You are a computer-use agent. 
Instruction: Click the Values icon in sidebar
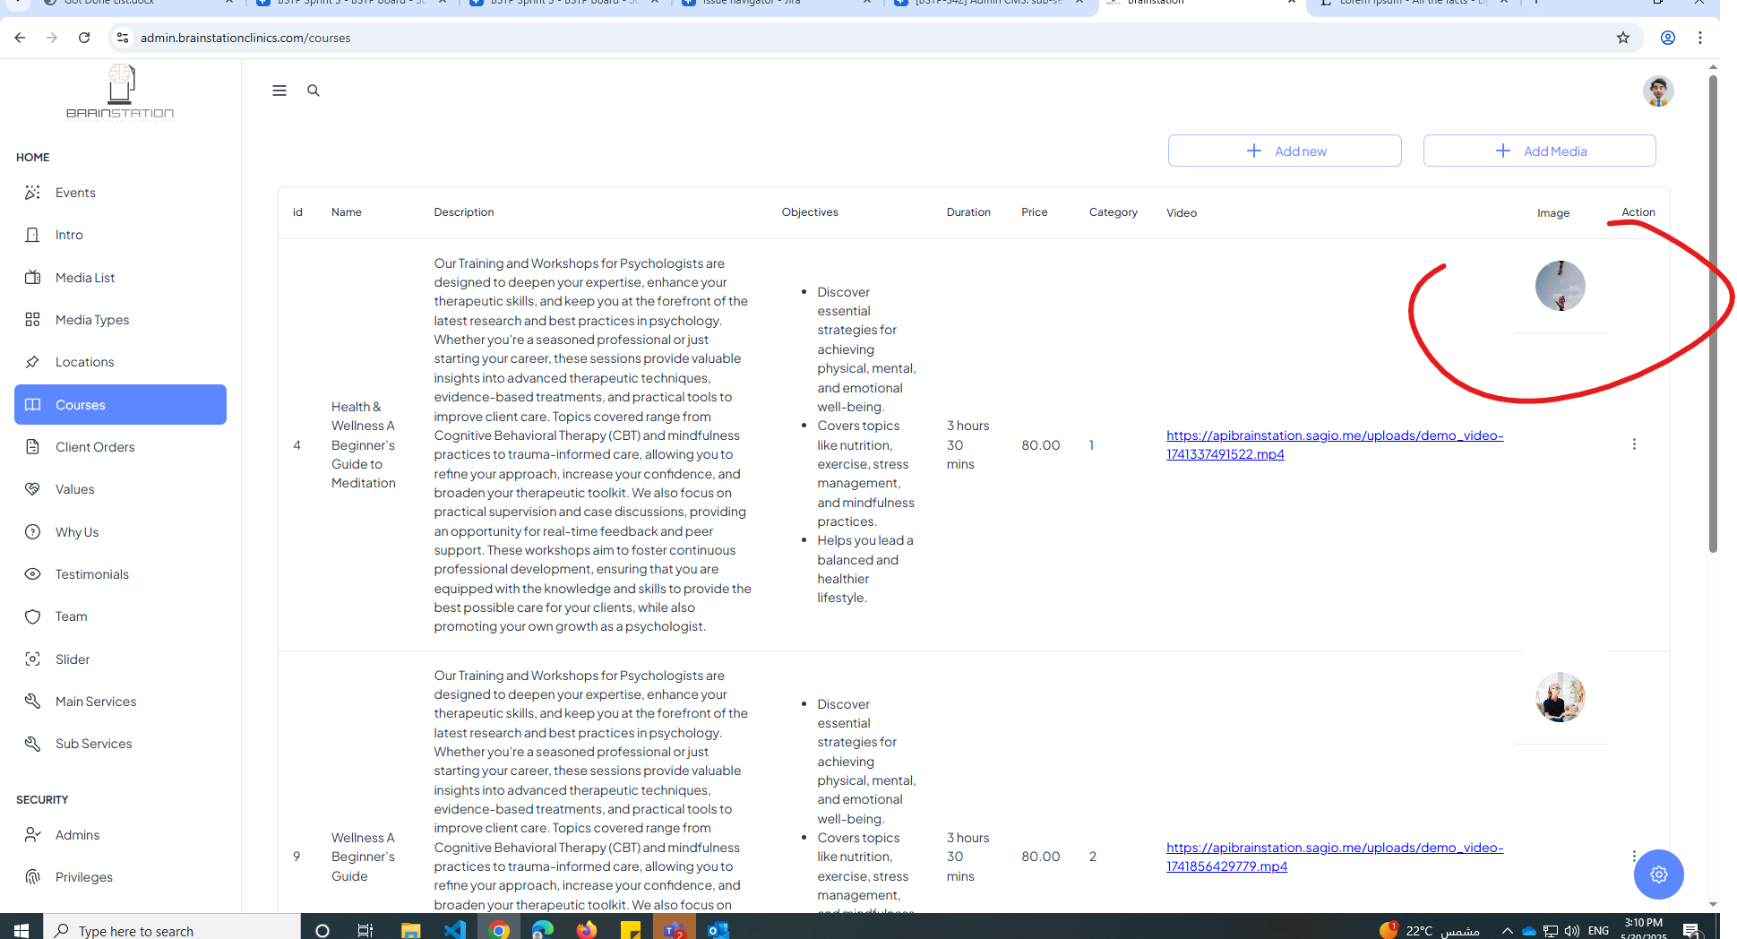(x=33, y=489)
